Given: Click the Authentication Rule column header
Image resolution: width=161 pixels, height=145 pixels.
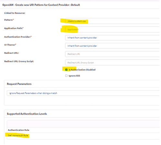Looking at the screenshot, I should point(18,130).
